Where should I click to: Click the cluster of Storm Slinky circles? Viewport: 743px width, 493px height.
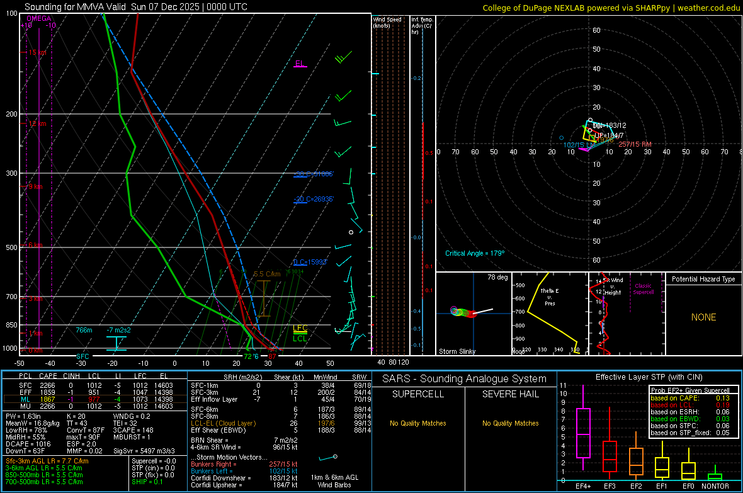(x=463, y=312)
